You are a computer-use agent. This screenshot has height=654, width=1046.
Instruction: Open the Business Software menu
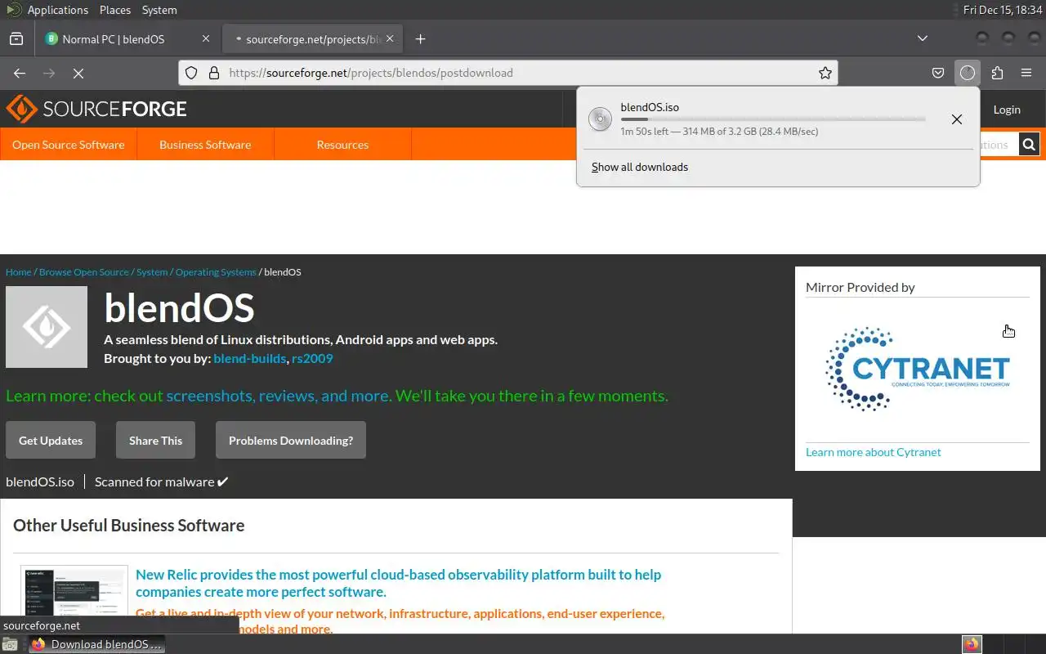coord(205,145)
